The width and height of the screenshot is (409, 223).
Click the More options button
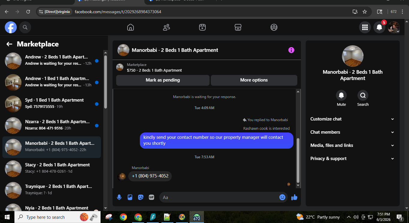tap(254, 80)
